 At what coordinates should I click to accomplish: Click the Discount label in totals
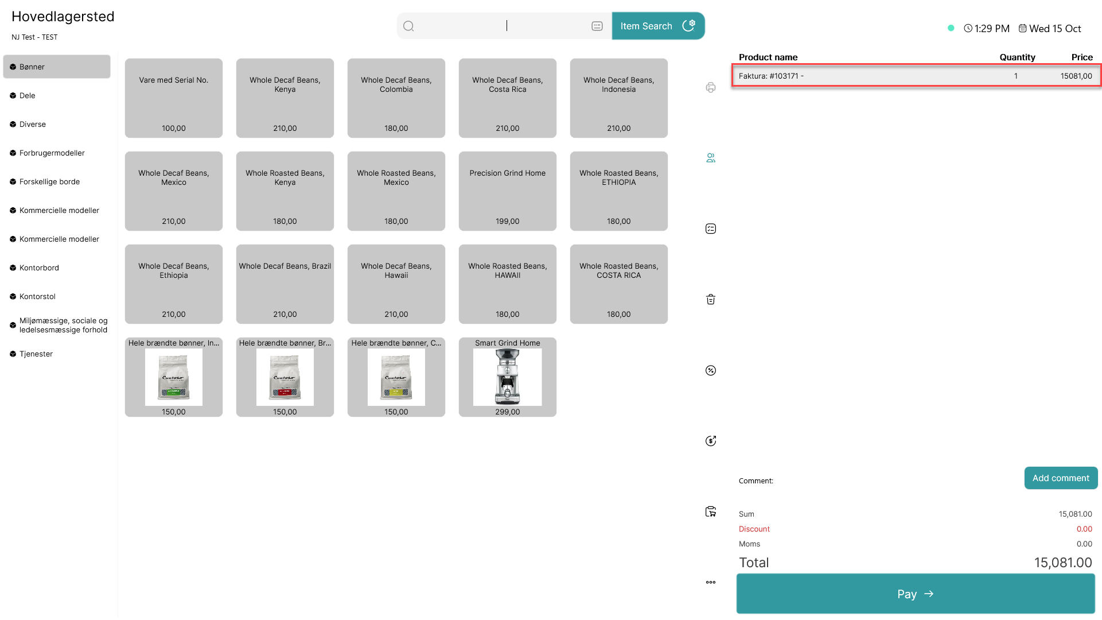(754, 529)
